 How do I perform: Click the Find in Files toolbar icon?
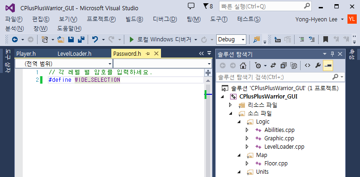[257, 39]
